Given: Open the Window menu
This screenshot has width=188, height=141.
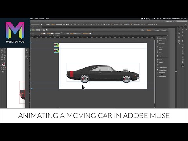Looking at the screenshot, I should (x=42, y=19).
